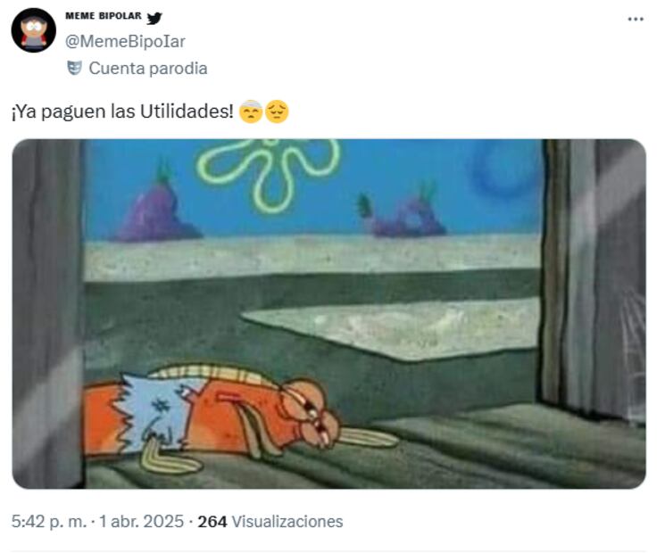The image size is (665, 553).
Task: Click the number 264 in the view count
Action: [212, 521]
